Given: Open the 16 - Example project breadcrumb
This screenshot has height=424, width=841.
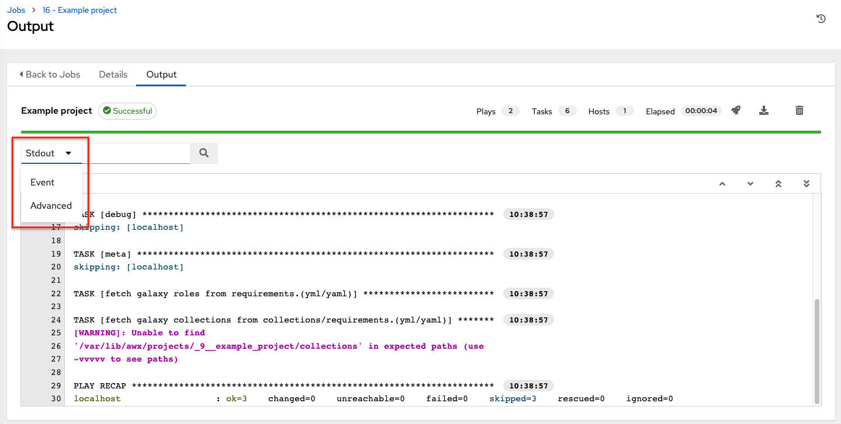Looking at the screenshot, I should (79, 10).
